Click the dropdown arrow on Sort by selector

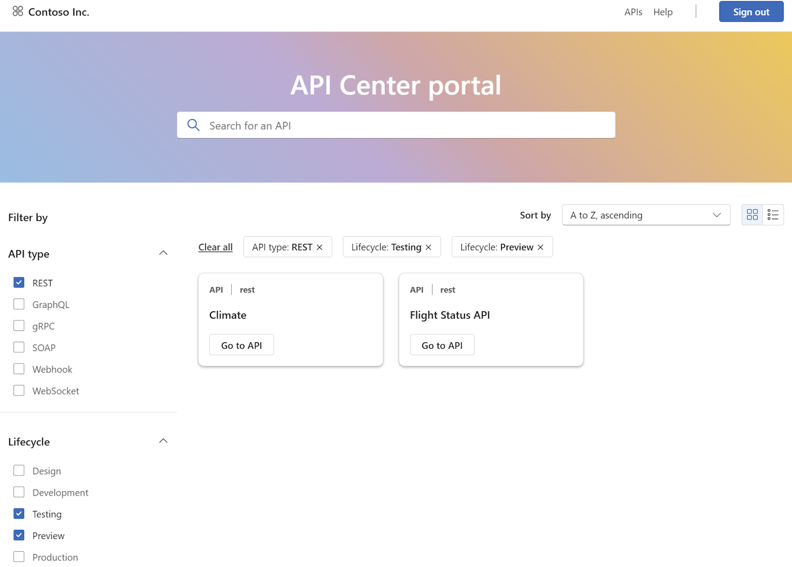click(x=716, y=215)
